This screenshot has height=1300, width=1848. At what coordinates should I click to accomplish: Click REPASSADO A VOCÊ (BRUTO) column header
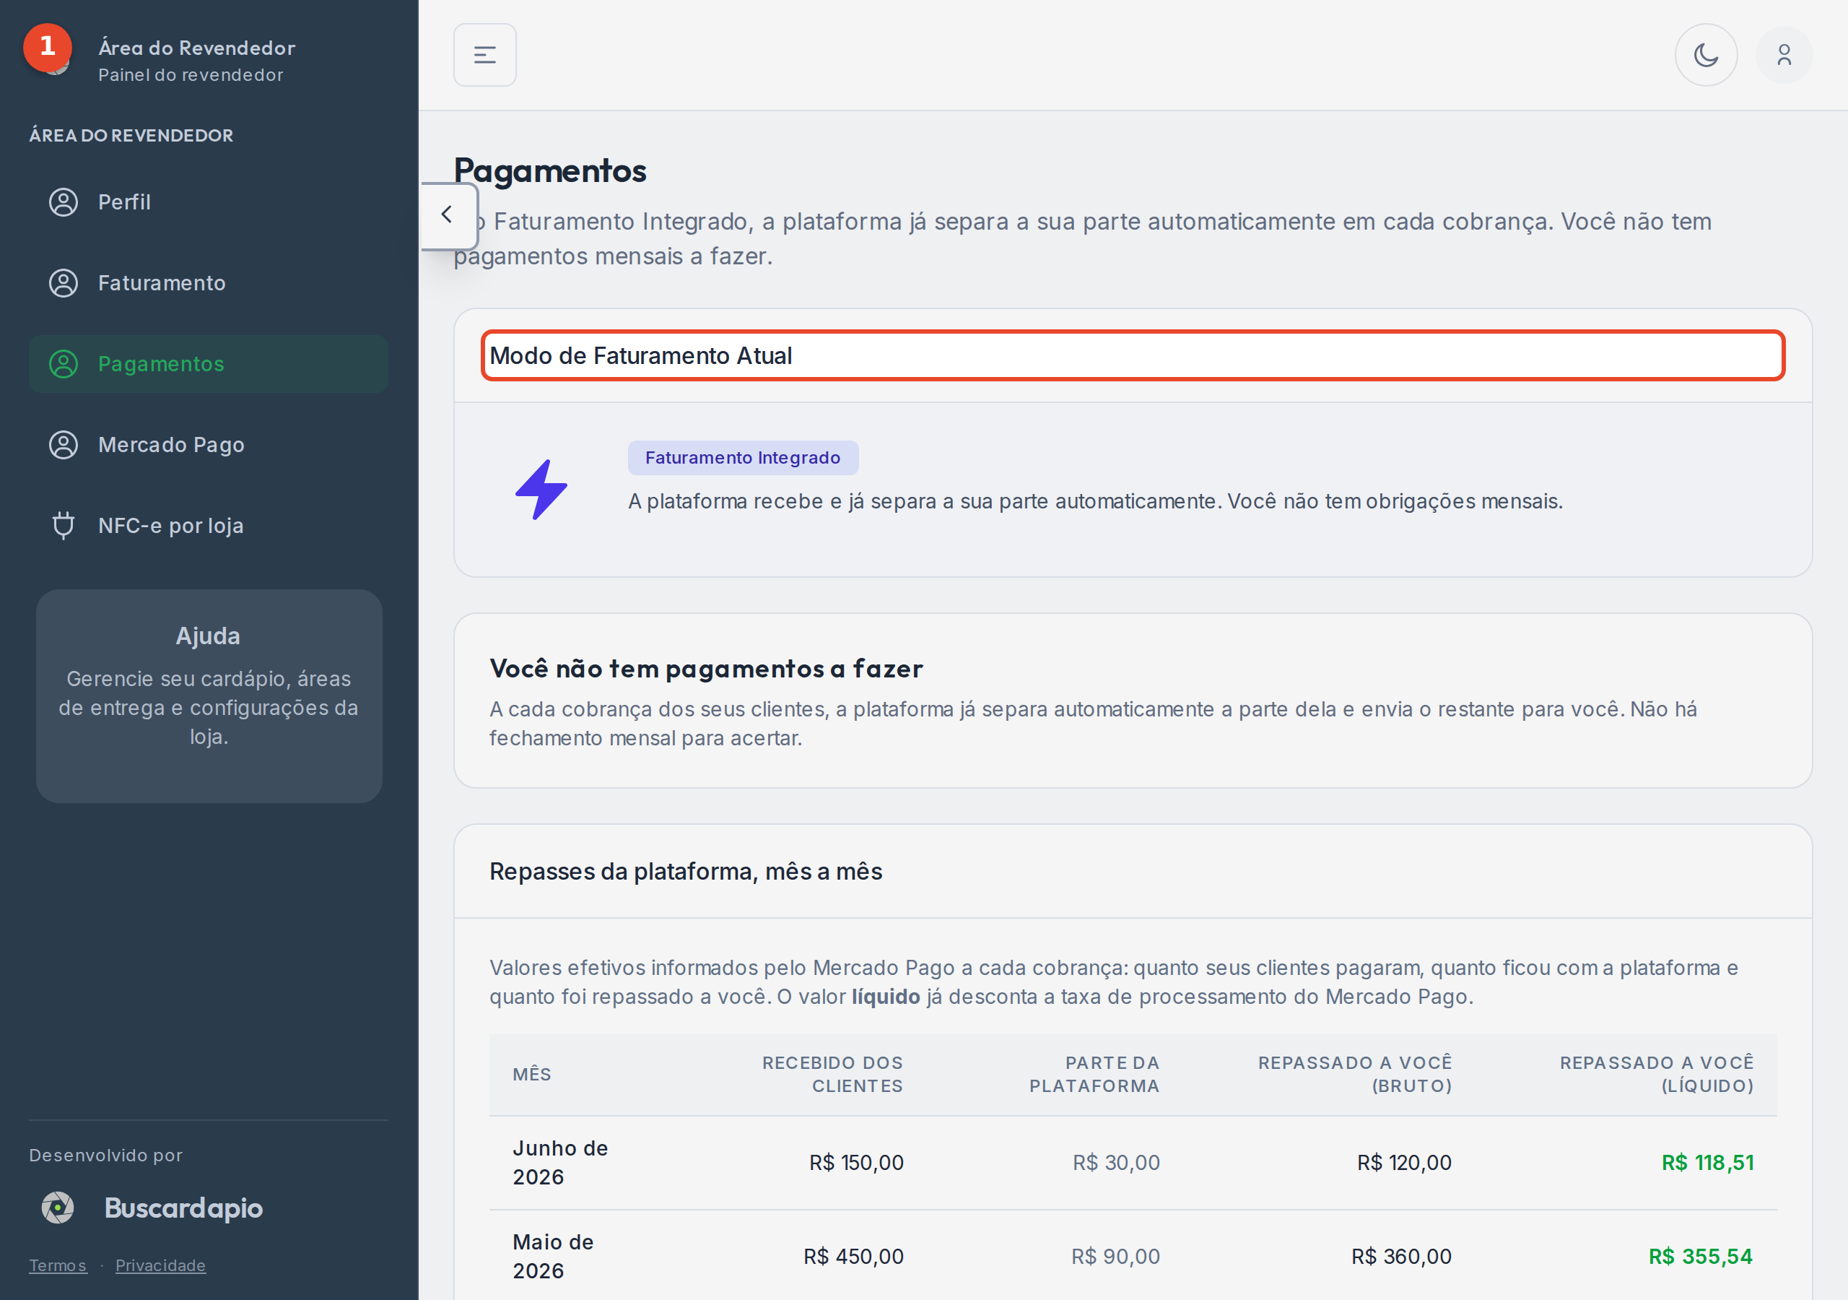pyautogui.click(x=1355, y=1075)
